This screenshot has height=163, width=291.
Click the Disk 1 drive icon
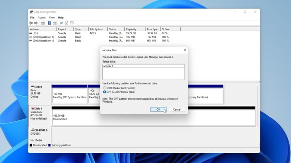(32, 109)
